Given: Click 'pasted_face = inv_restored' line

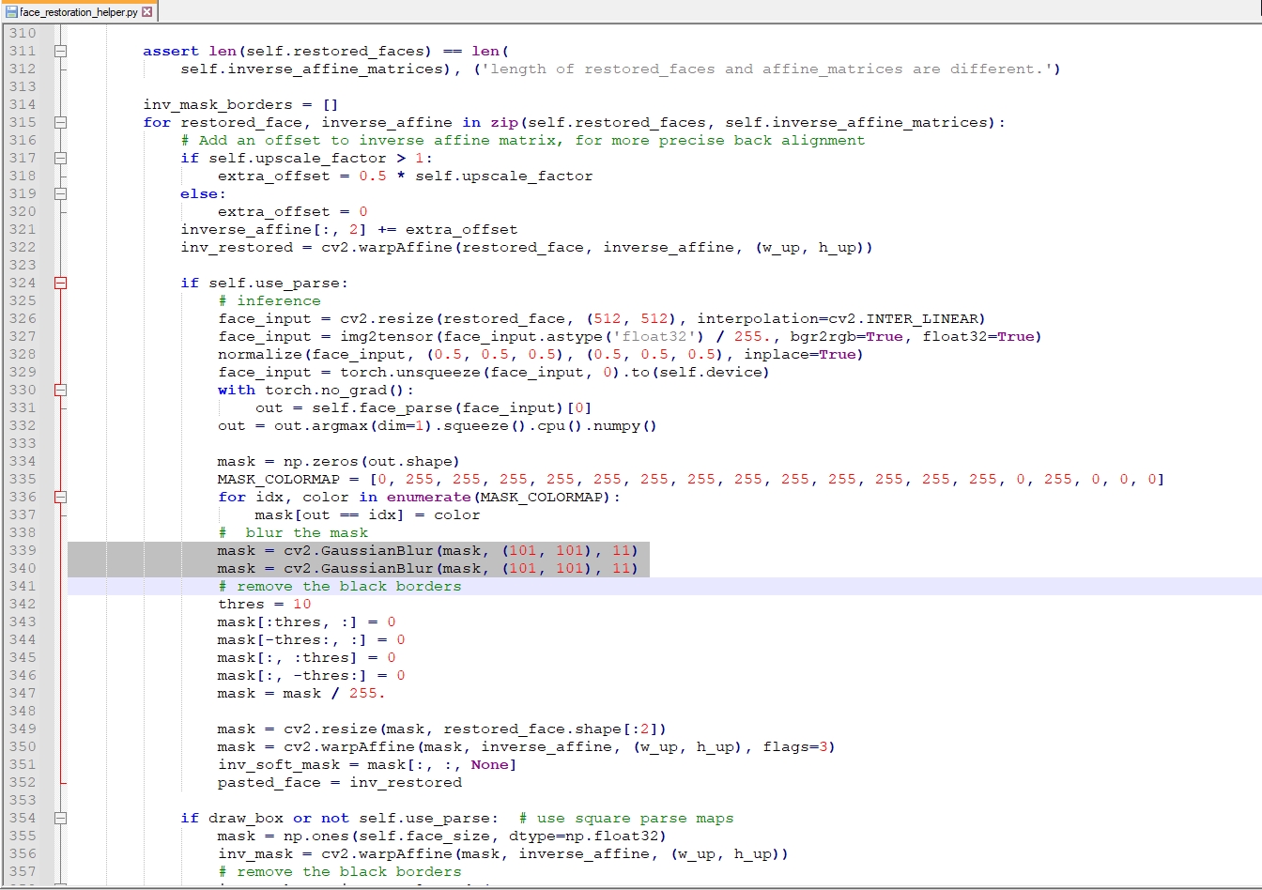Looking at the screenshot, I should point(340,783).
